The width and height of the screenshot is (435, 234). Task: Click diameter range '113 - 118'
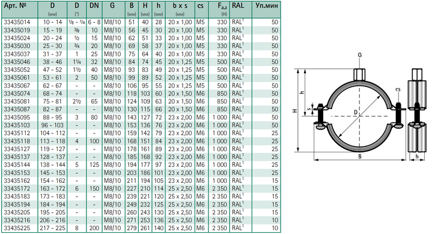[52, 141]
